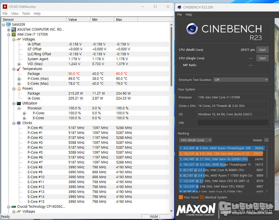Click the Min column header
Image resolution: width=279 pixels, height=220 pixels.
tap(102, 19)
